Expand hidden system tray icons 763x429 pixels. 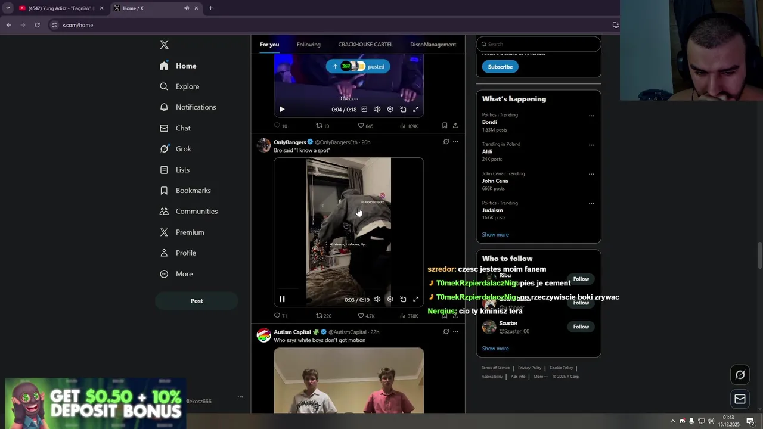[x=672, y=421]
